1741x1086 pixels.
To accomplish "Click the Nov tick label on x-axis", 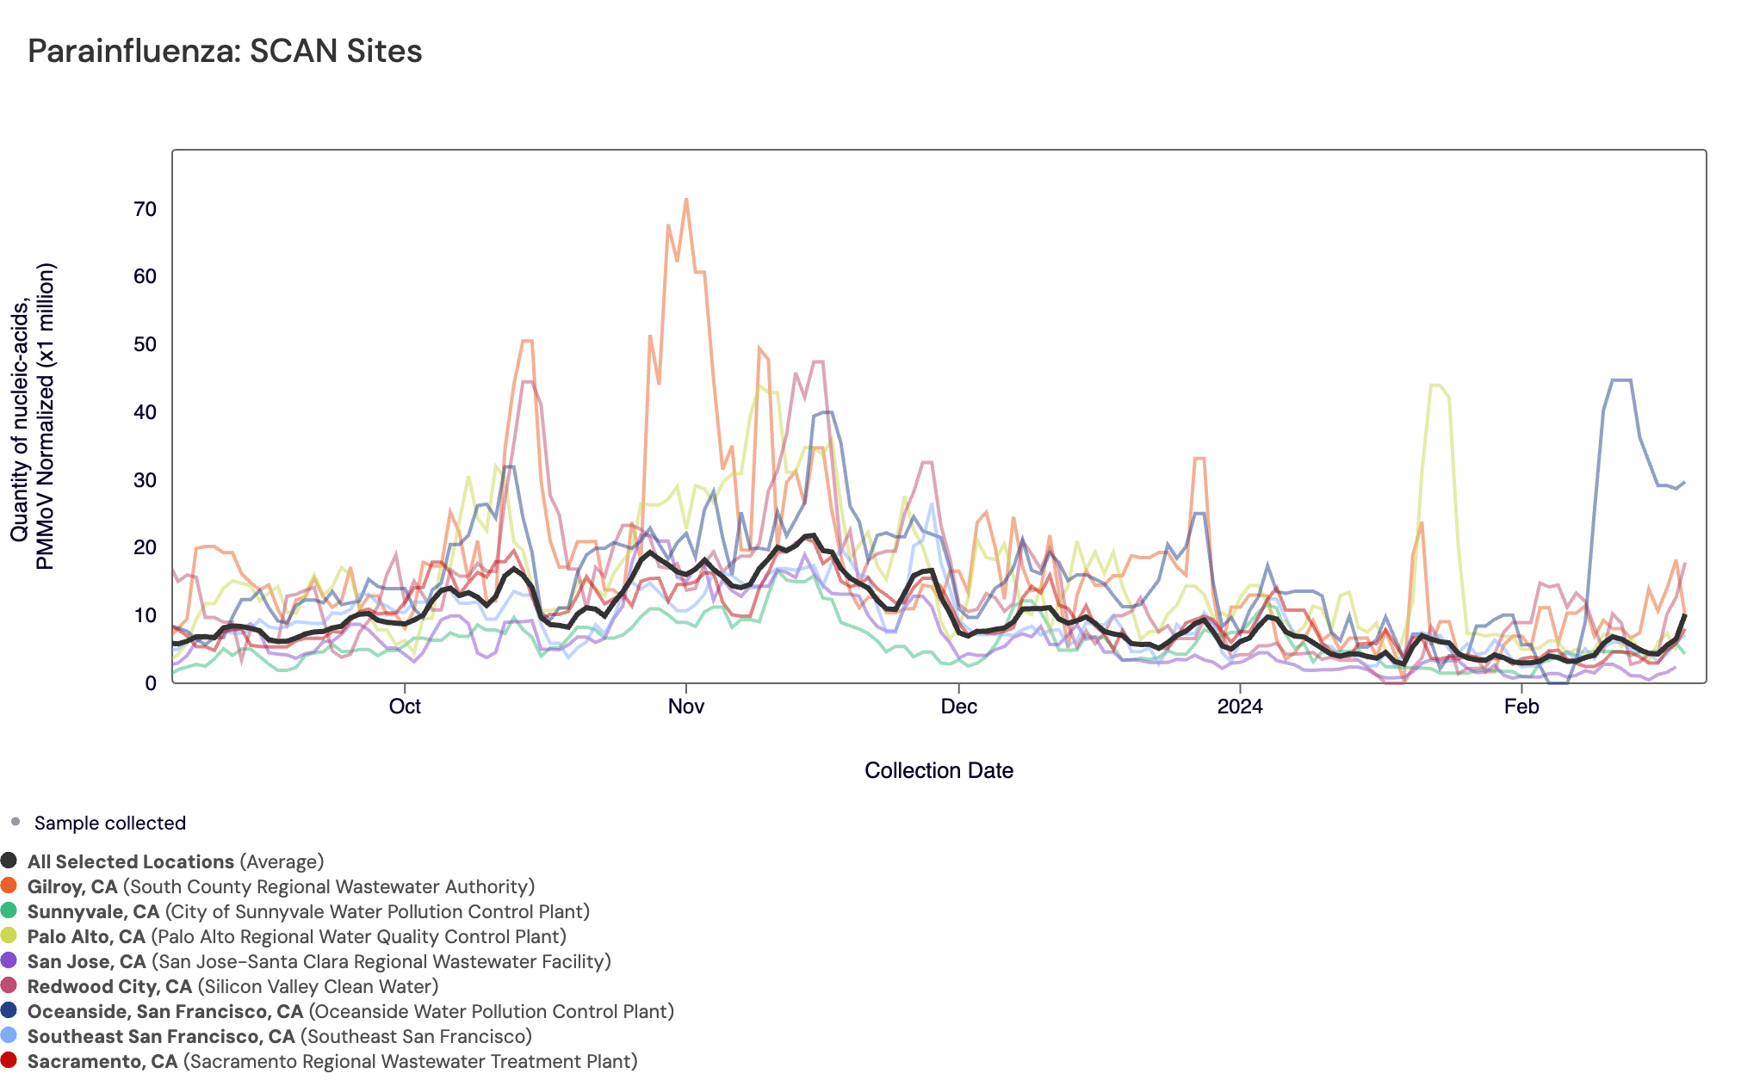I will tap(685, 707).
